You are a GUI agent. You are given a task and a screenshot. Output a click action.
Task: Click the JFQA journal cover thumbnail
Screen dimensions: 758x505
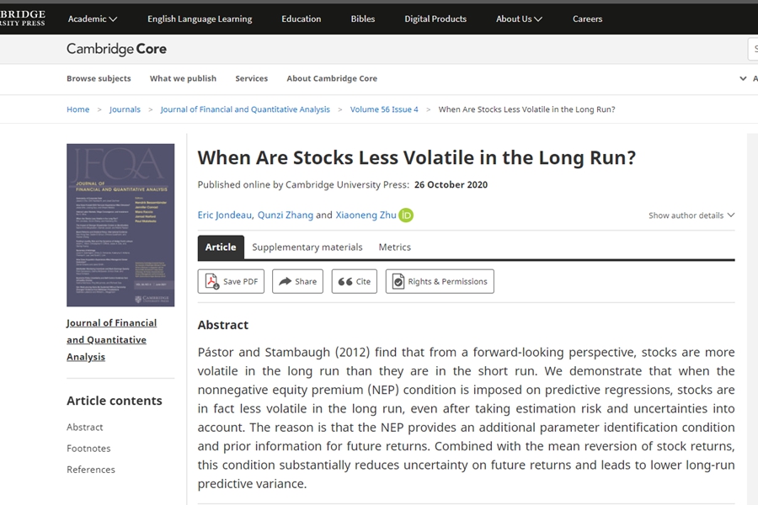coord(120,225)
